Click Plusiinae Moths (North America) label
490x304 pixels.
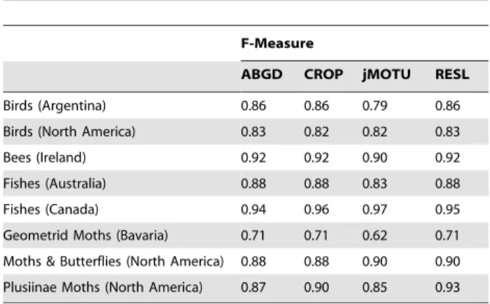(103, 287)
